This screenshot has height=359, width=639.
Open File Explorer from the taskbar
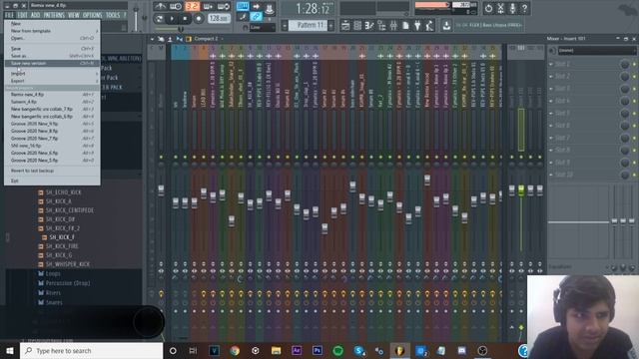click(x=276, y=350)
